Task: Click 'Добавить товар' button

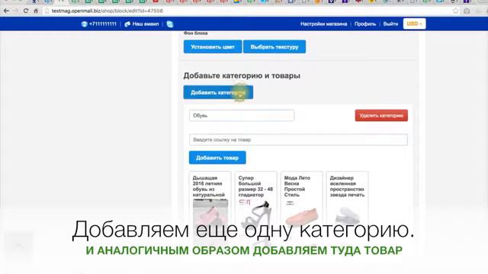Action: 217,158
